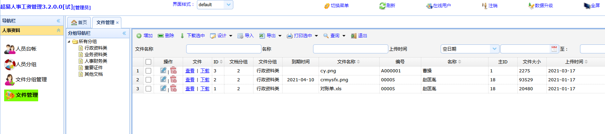Click edit icon for row 对账单.xls
The width and height of the screenshot is (605, 134).
coord(163,88)
